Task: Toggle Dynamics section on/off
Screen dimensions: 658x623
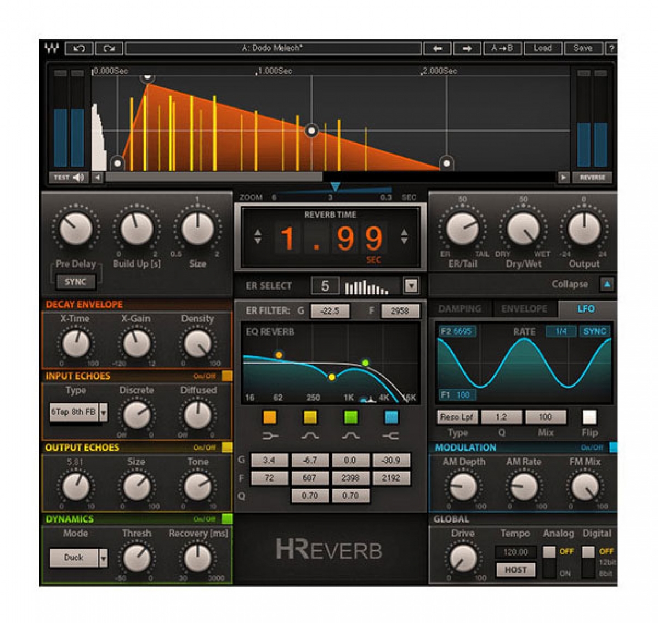Action: coord(227,519)
